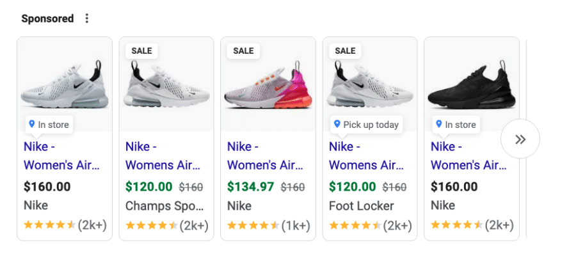Click the Sponsored label

click(47, 19)
